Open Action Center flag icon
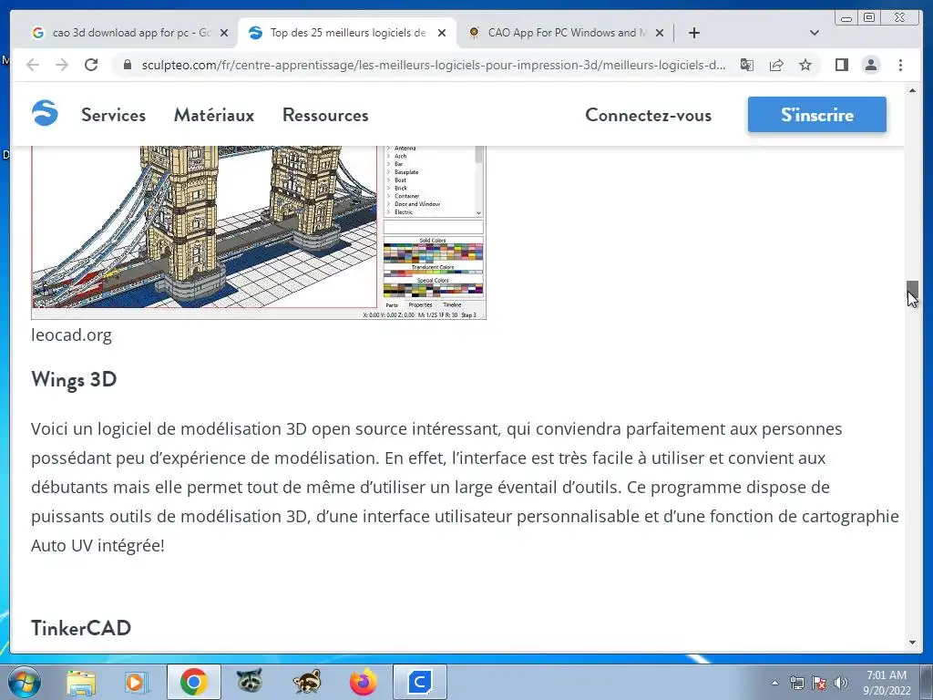This screenshot has width=933, height=700. point(819,683)
